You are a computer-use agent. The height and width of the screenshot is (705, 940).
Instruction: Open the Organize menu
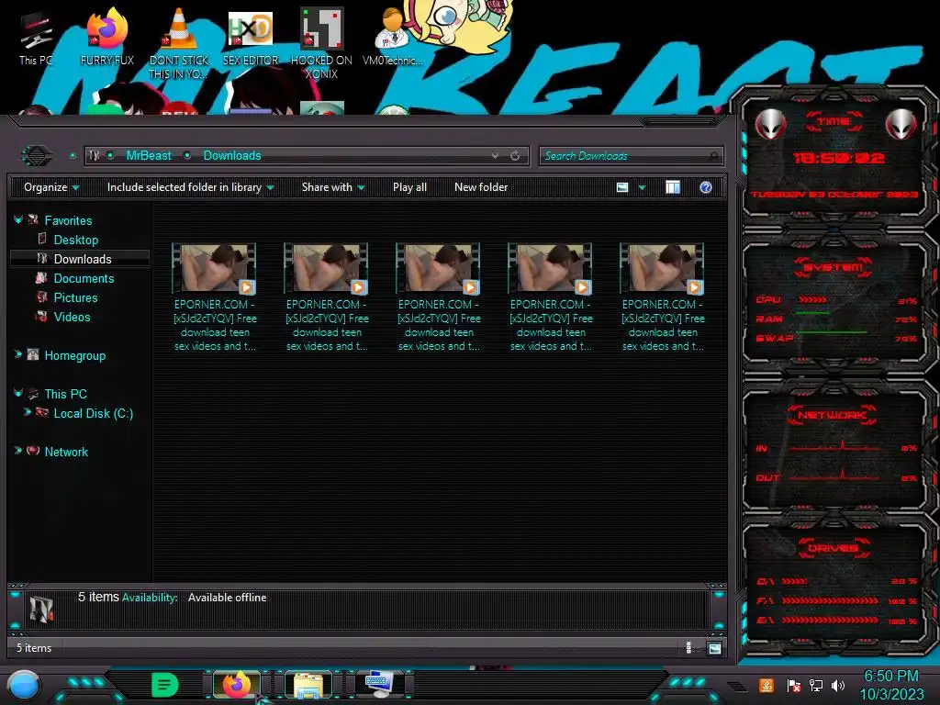point(51,187)
